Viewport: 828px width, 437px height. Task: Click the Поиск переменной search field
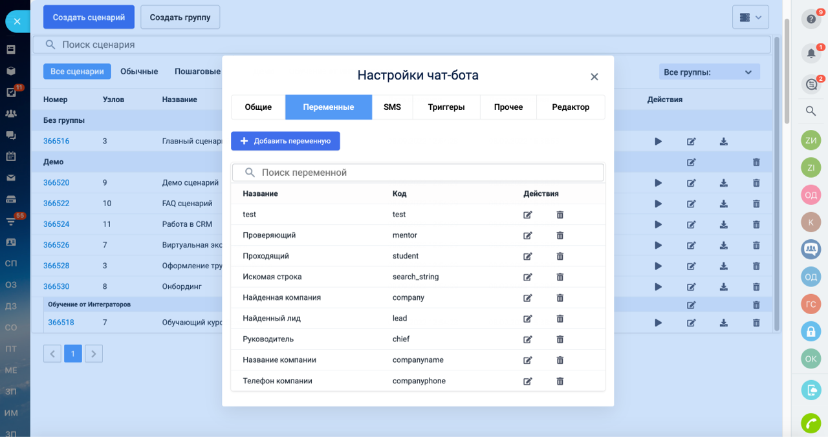(418, 173)
